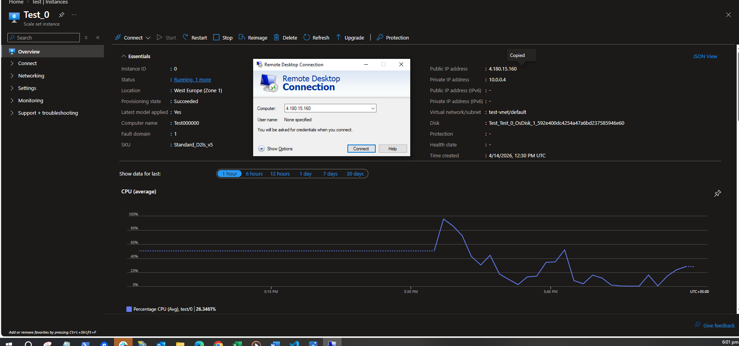This screenshot has width=739, height=346.
Task: Open the Computer dropdown arrow in Remote Desktop
Action: [373, 108]
